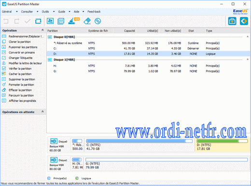The width and height of the screenshot is (251, 186).
Task: Click the Undo toolbar icon
Action: (6, 21)
